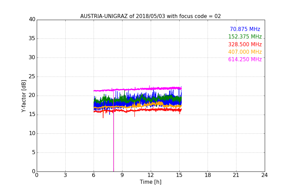This screenshot has width=294, height=196.
Task: Click x-axis tick value 3
Action: pyautogui.click(x=65, y=175)
